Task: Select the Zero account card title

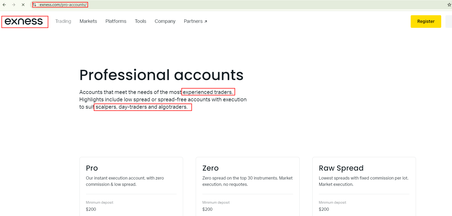Action: click(210, 168)
